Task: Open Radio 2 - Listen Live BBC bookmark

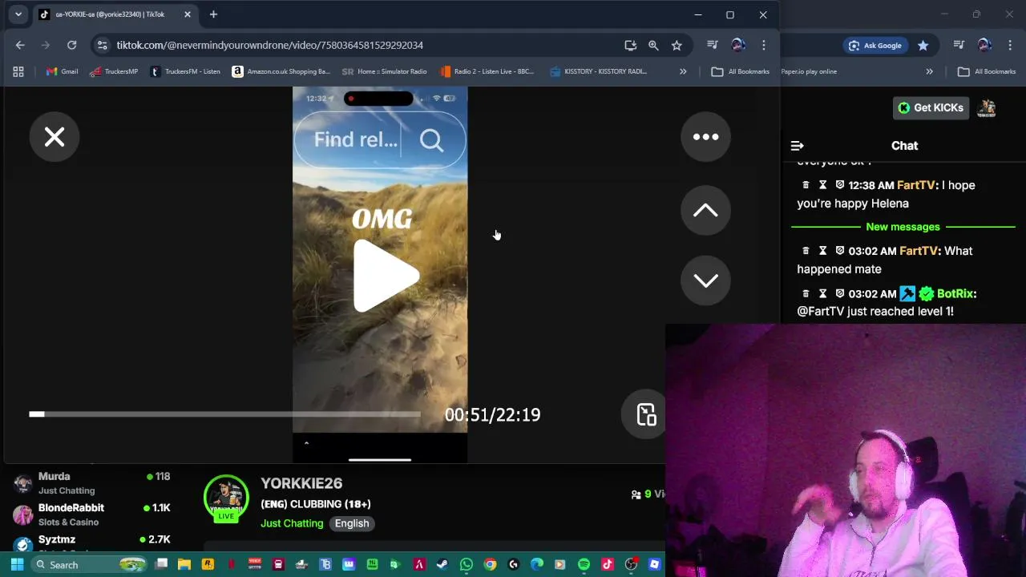Action: pyautogui.click(x=487, y=71)
